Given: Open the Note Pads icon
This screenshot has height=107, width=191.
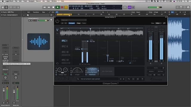Looking at the screenshot, I should coord(181,7).
